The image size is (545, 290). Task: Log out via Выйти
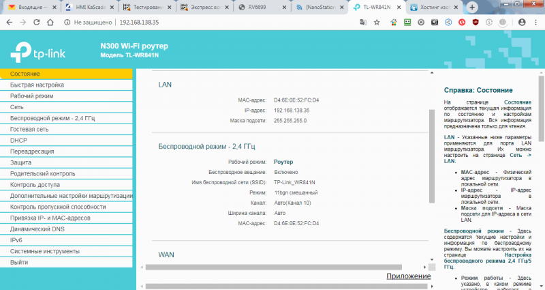pos(66,263)
